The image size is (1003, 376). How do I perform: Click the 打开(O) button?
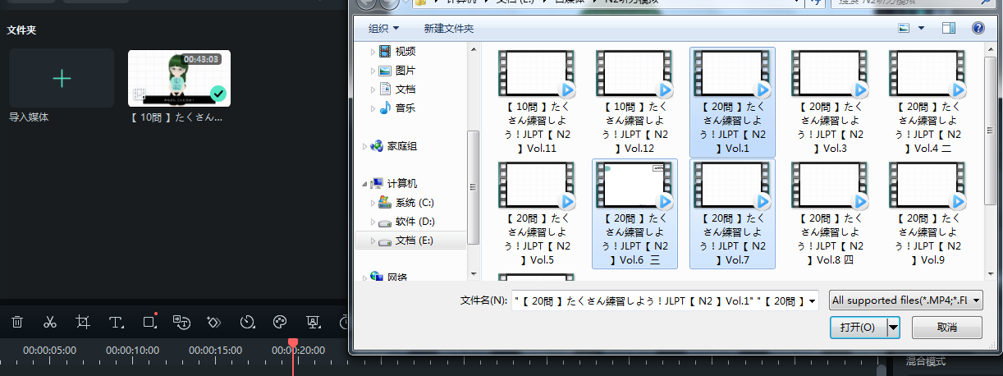tap(858, 327)
